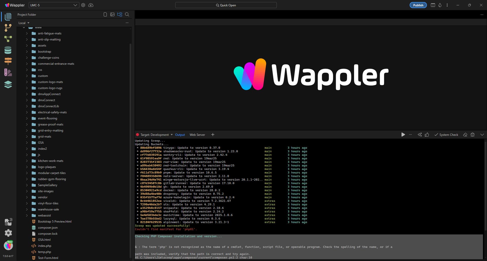The width and height of the screenshot is (487, 261).
Task: Create a new file in Project Folder
Action: click(105, 15)
